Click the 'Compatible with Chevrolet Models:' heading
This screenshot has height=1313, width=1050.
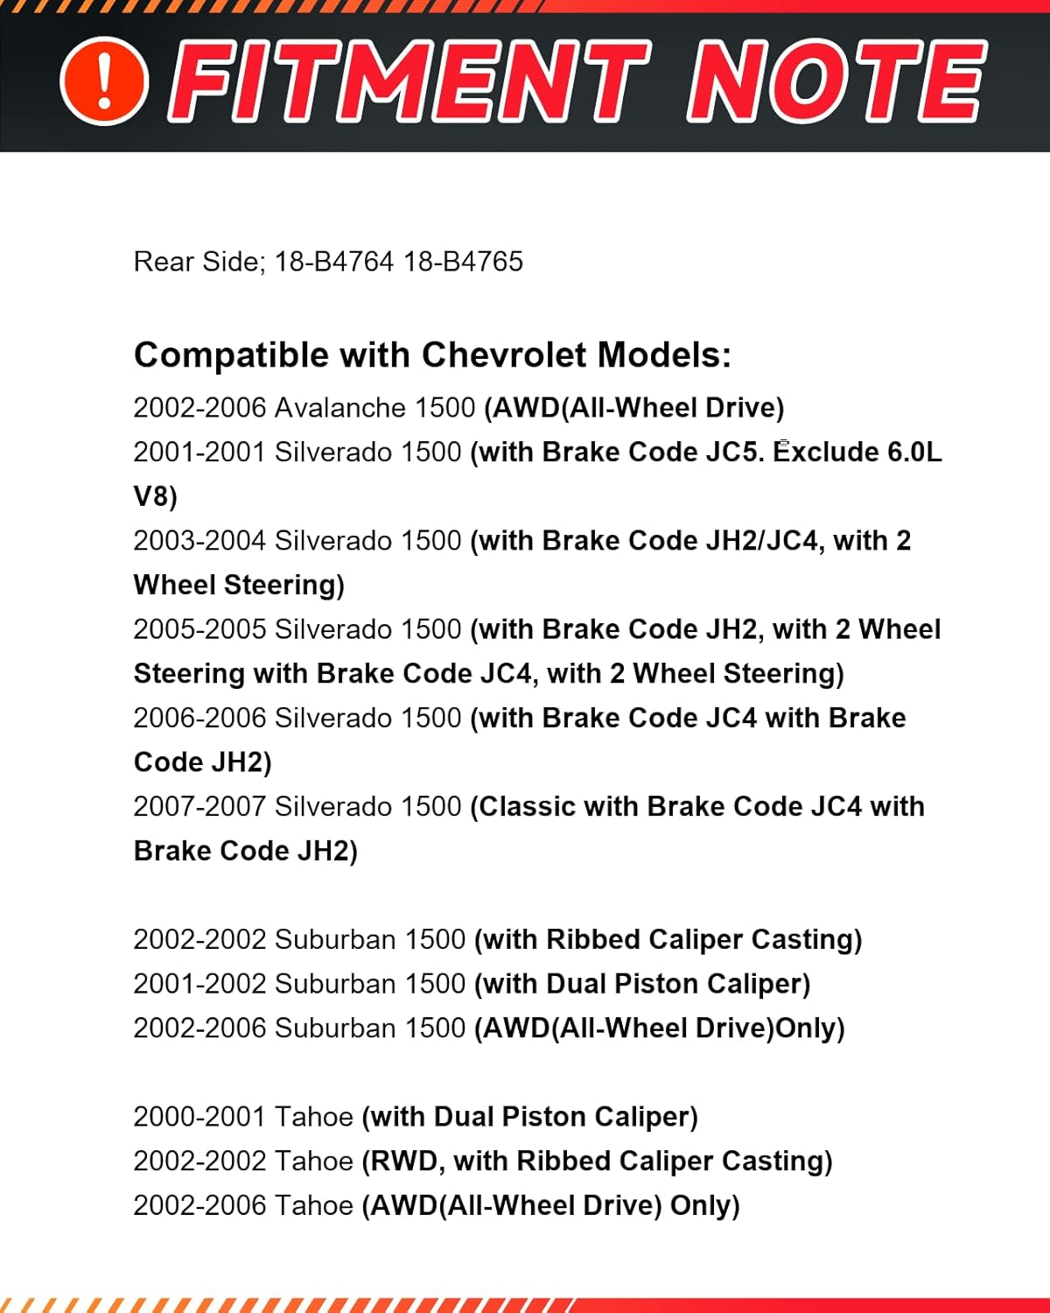pos(432,355)
